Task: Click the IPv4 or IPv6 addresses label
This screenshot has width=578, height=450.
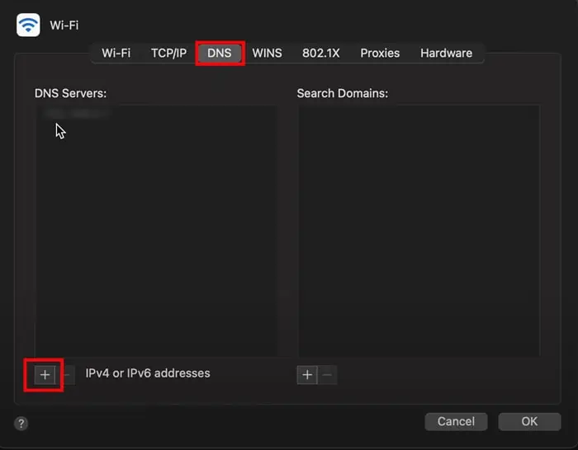Action: coord(148,373)
